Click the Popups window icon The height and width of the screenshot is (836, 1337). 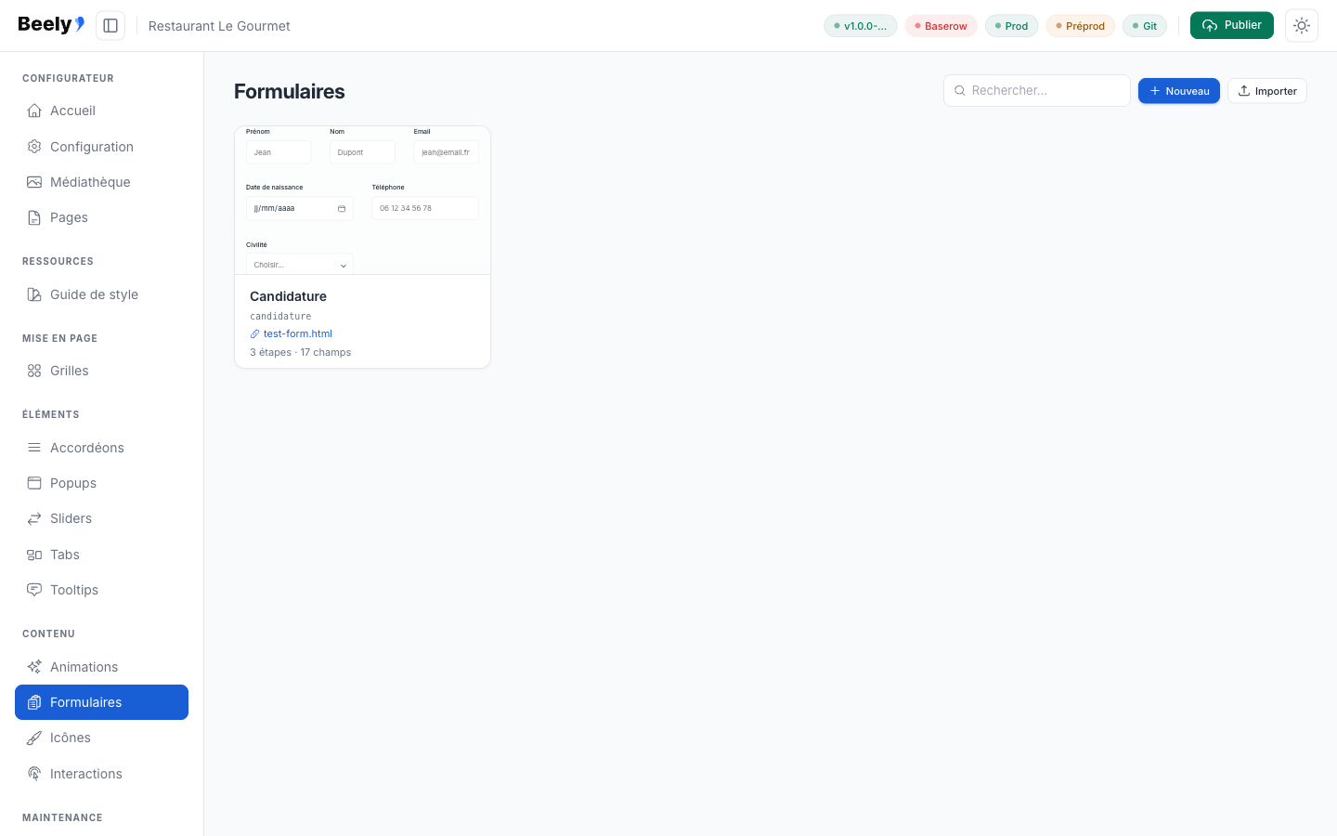[x=34, y=483]
